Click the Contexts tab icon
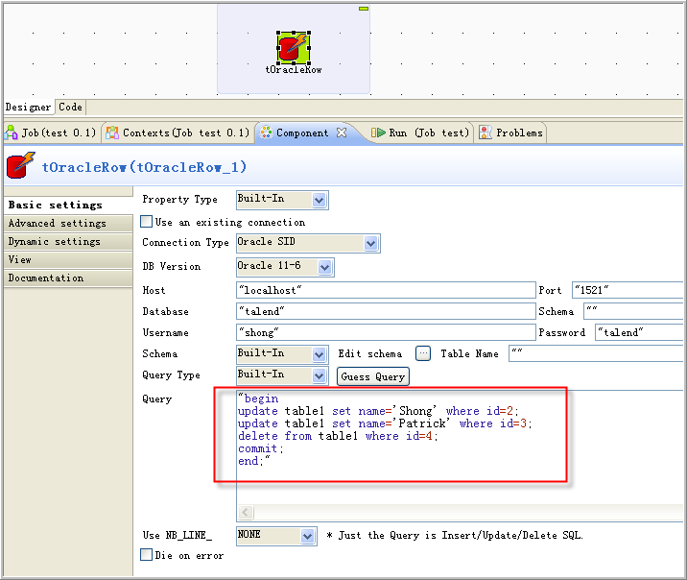 pos(112,133)
